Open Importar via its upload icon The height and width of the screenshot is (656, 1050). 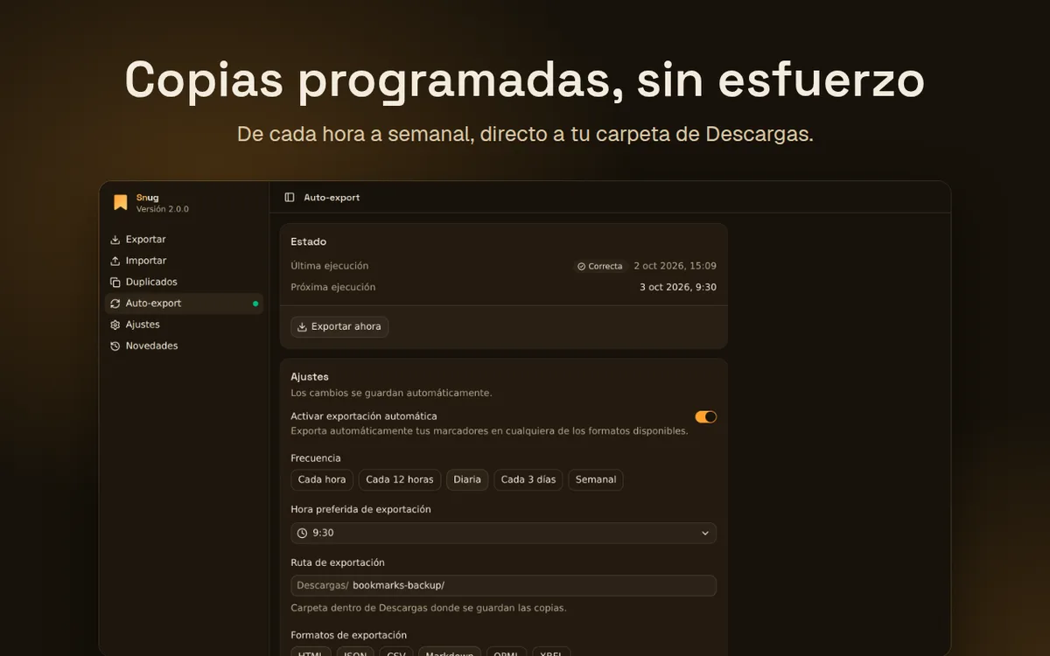pyautogui.click(x=115, y=261)
